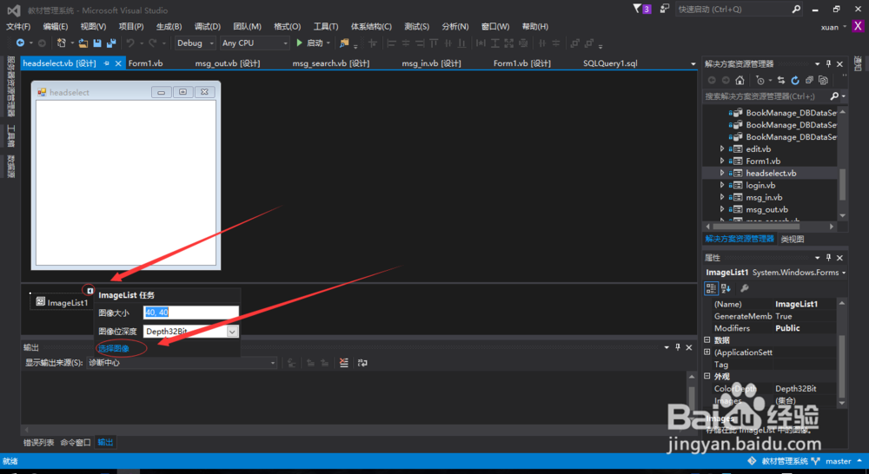
Task: Switch to the Form1.vb code tab
Action: [145, 63]
